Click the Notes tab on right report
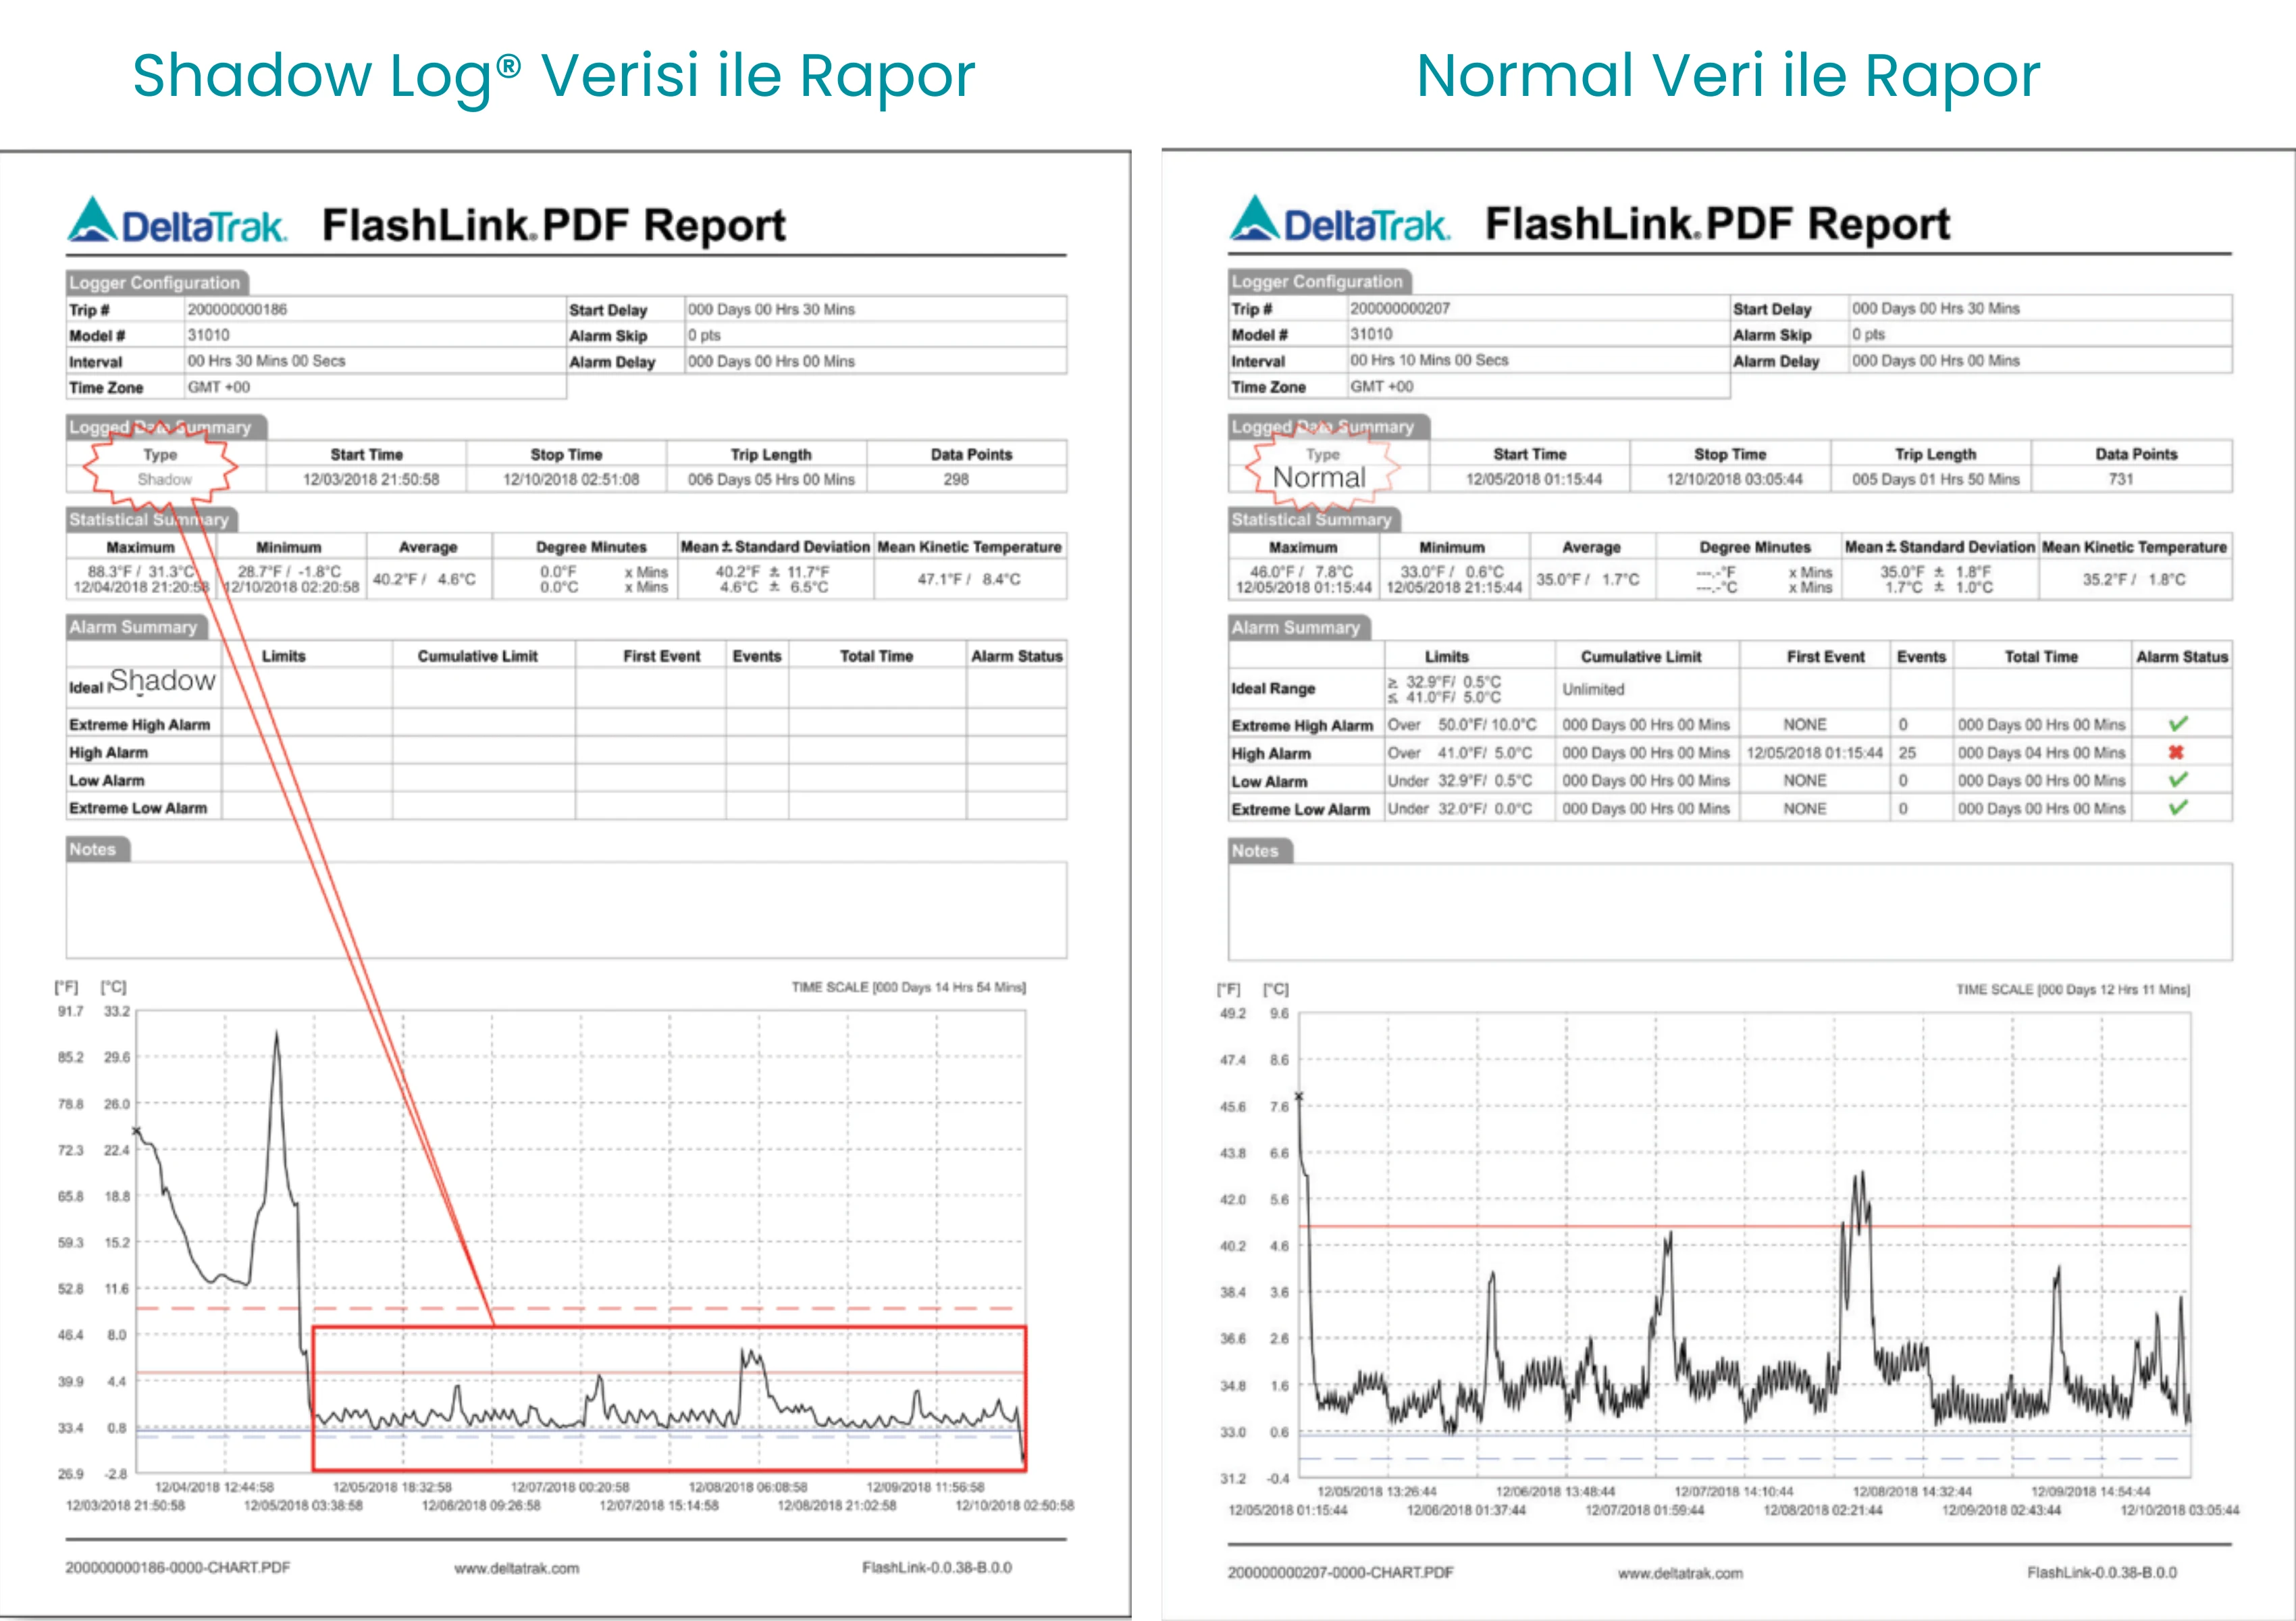The image size is (2296, 1621). coord(1257,851)
